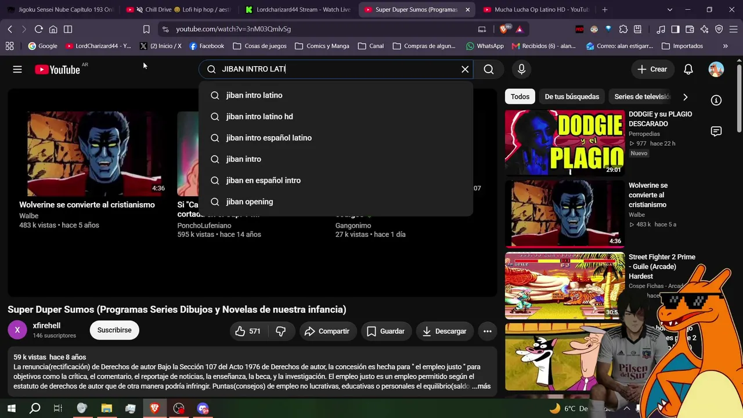Screen dimensions: 743x418
Task: Switch to the Mucha Lucha Op Latino tab
Action: coord(536,9)
